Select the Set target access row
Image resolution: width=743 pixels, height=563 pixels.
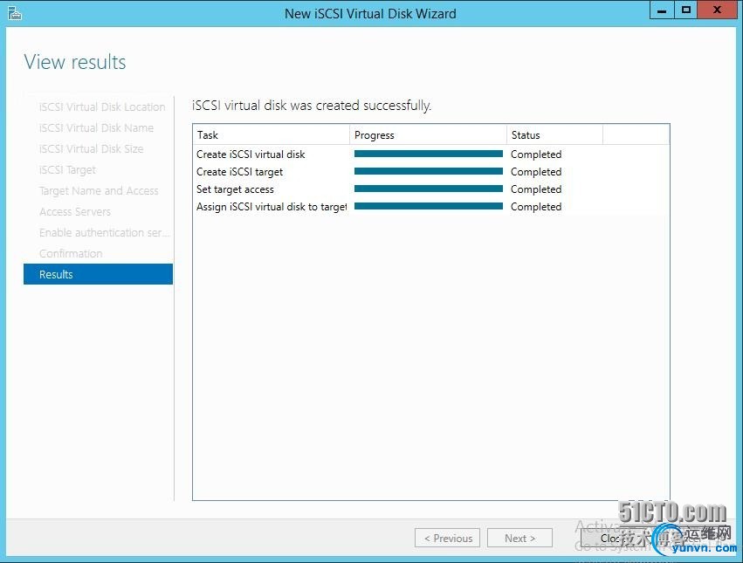click(x=431, y=189)
